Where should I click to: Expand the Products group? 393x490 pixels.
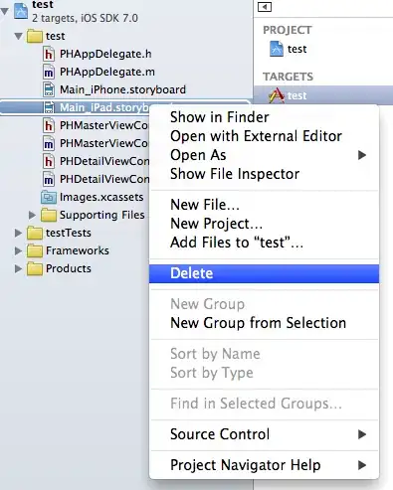(x=18, y=268)
